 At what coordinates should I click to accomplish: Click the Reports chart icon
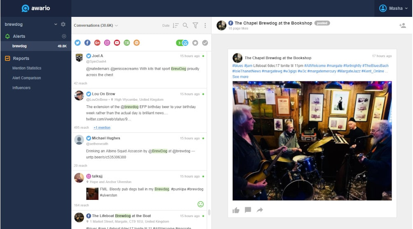pyautogui.click(x=7, y=58)
